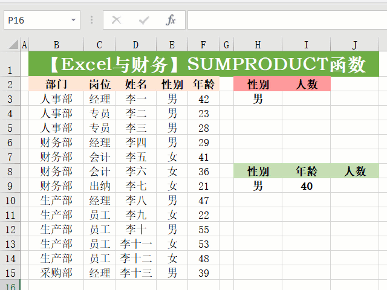
Task: Click the Cancel (X) formula icon
Action: 116,20
